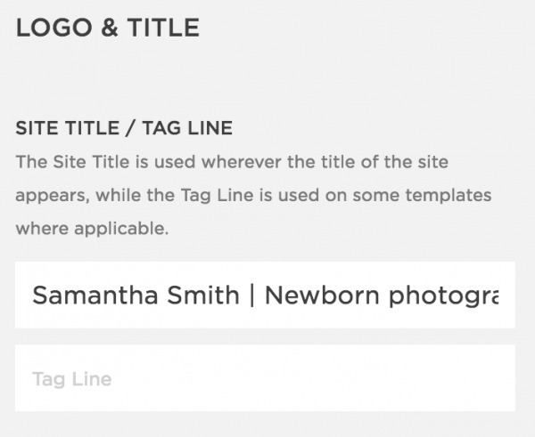Click the pipe separator in the site title

(252, 295)
